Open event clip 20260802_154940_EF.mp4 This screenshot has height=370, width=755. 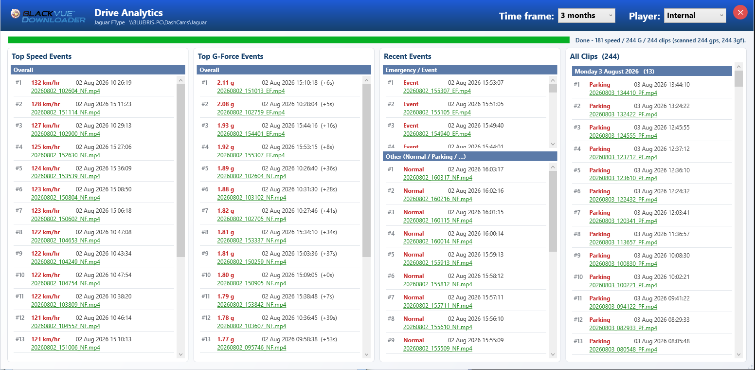pyautogui.click(x=437, y=134)
